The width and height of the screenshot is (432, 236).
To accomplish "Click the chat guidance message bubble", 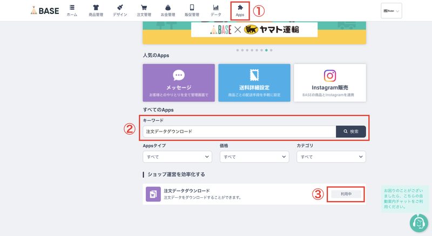I will 404,199.
